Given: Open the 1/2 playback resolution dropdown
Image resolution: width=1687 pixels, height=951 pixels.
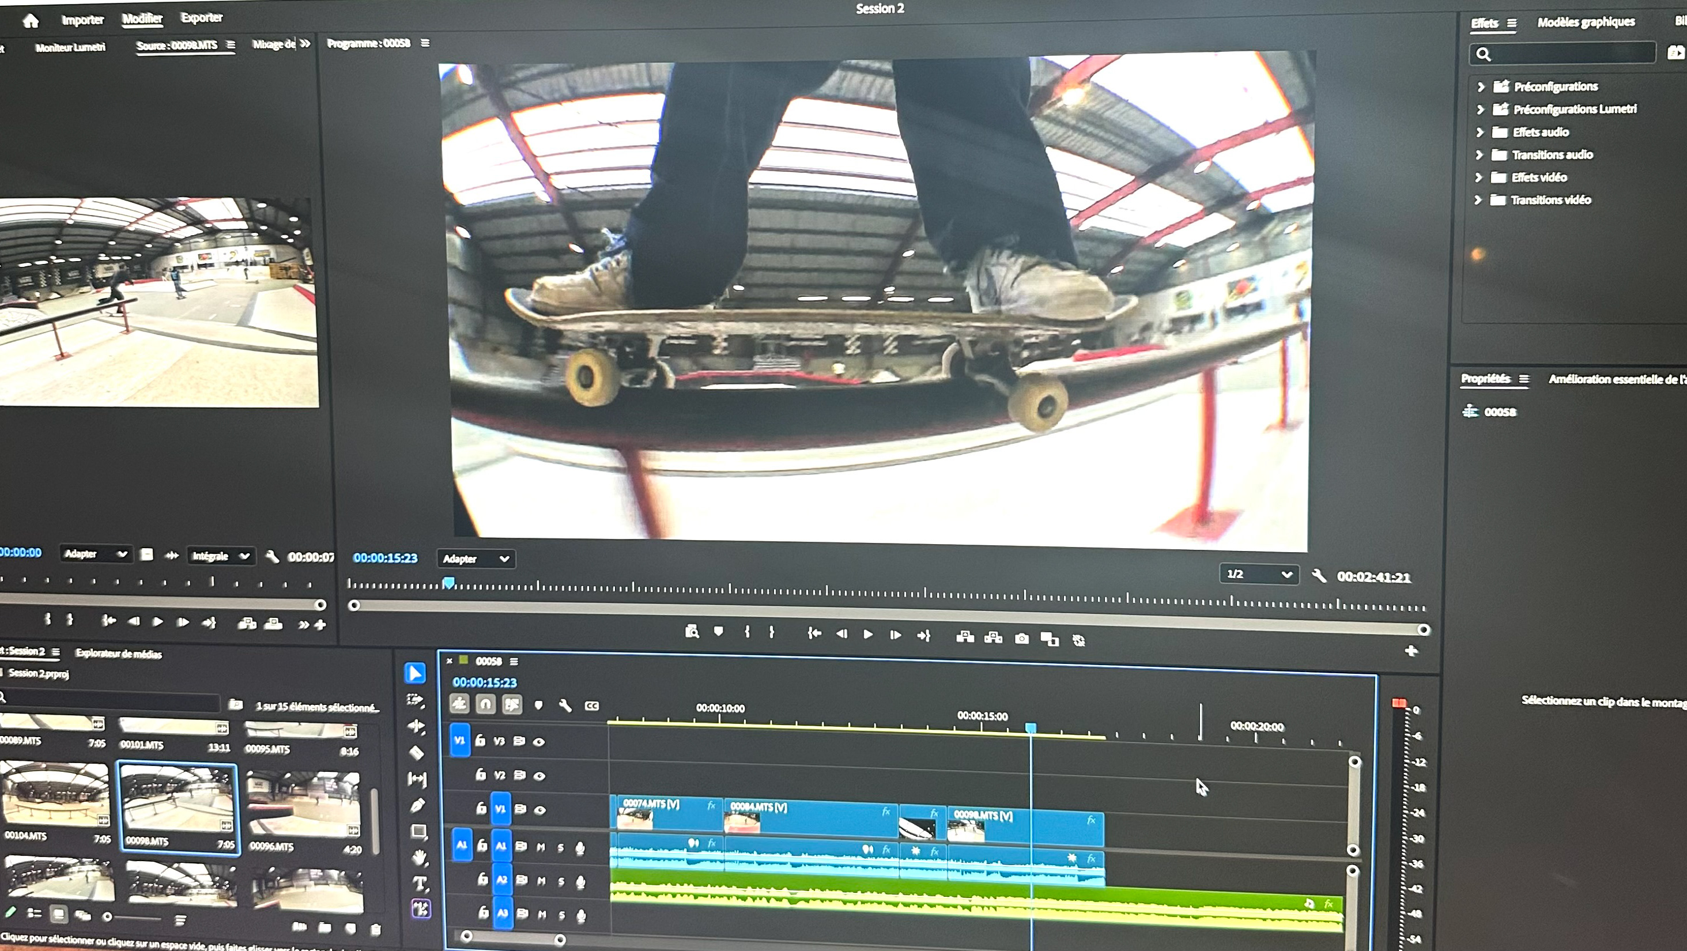Looking at the screenshot, I should (1258, 573).
